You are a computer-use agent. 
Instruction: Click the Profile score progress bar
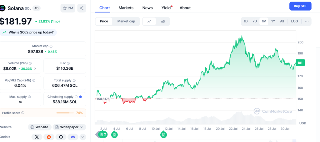click(66, 113)
